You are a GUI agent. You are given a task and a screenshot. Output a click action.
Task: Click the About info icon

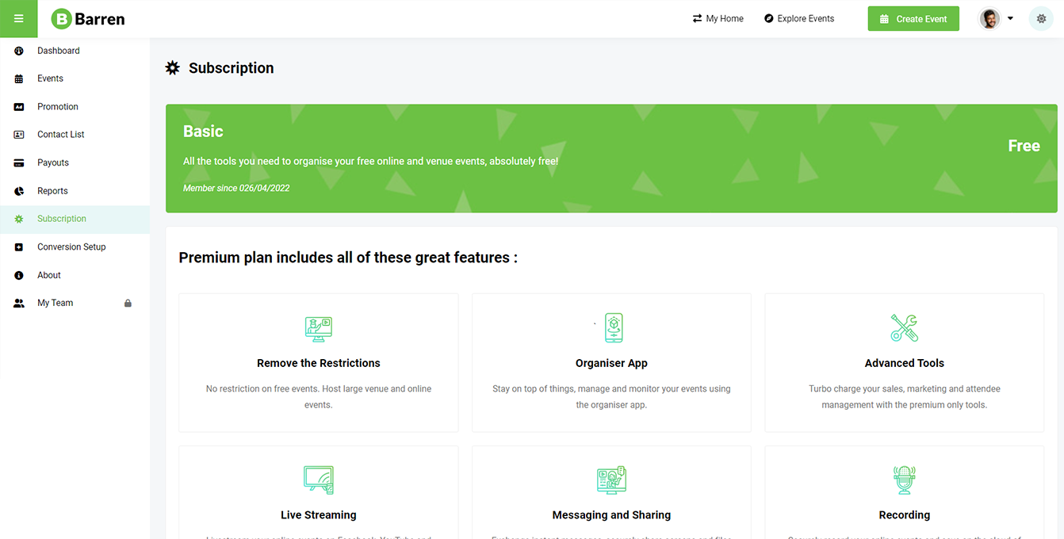coord(19,275)
